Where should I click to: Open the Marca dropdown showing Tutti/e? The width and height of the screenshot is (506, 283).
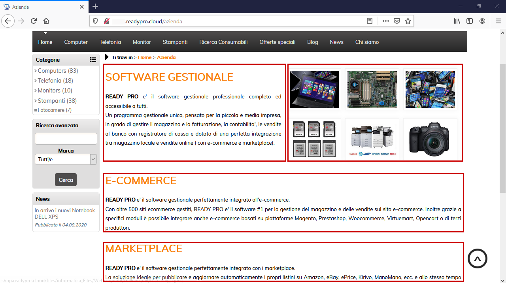pyautogui.click(x=66, y=159)
